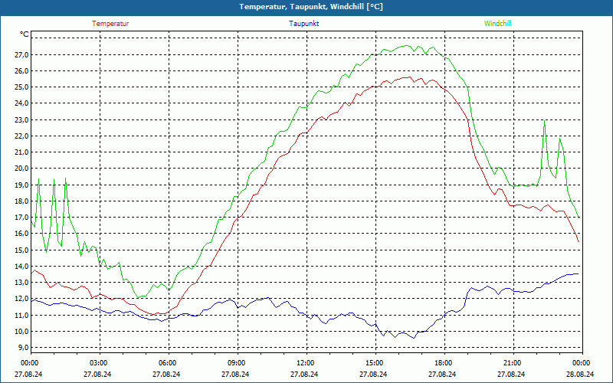Click the '15,0' y-axis value

click(21, 250)
